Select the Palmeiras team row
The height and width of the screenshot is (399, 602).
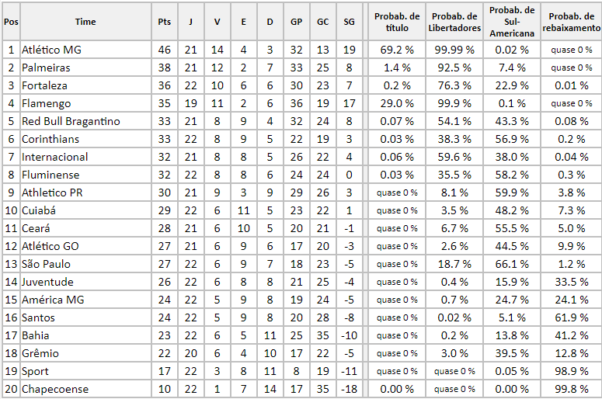[301, 68]
